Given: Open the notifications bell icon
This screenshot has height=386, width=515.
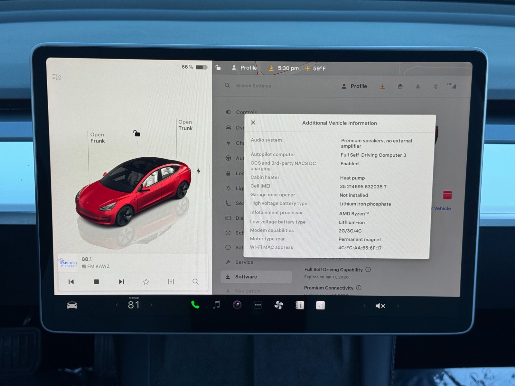Looking at the screenshot, I should 418,87.
